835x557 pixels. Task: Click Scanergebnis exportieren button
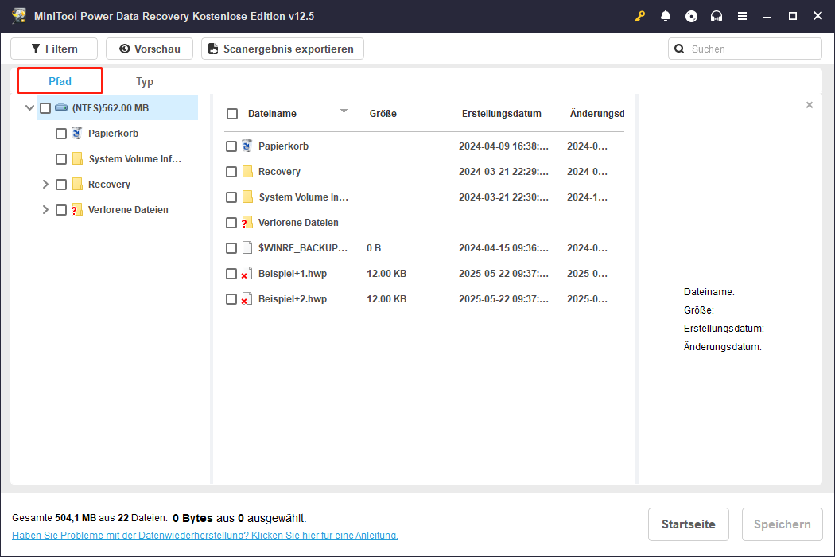click(282, 49)
